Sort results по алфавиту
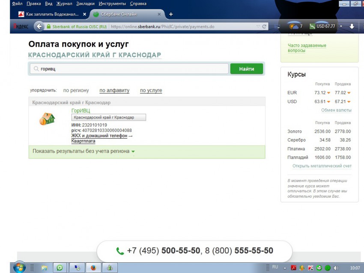Screen dimensions: 364x273 [x=114, y=90]
